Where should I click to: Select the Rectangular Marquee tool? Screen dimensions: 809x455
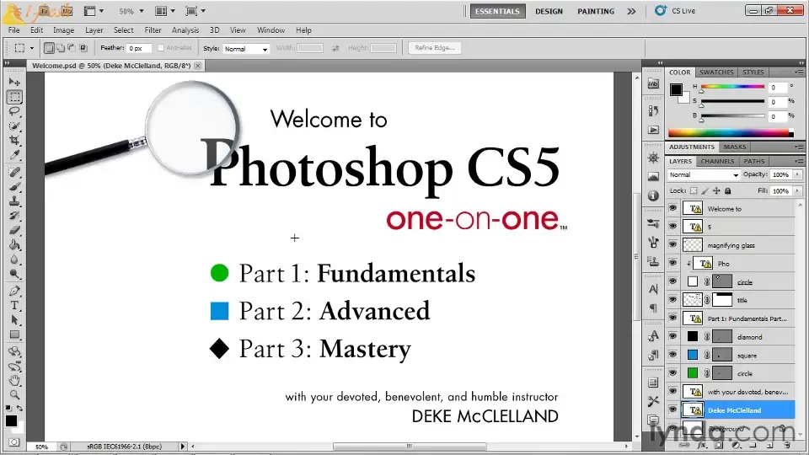pyautogui.click(x=14, y=96)
